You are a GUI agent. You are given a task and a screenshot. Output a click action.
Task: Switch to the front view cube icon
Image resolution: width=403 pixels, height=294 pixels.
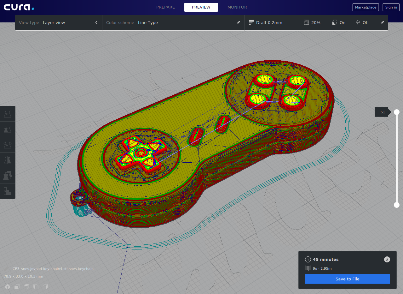point(17,287)
